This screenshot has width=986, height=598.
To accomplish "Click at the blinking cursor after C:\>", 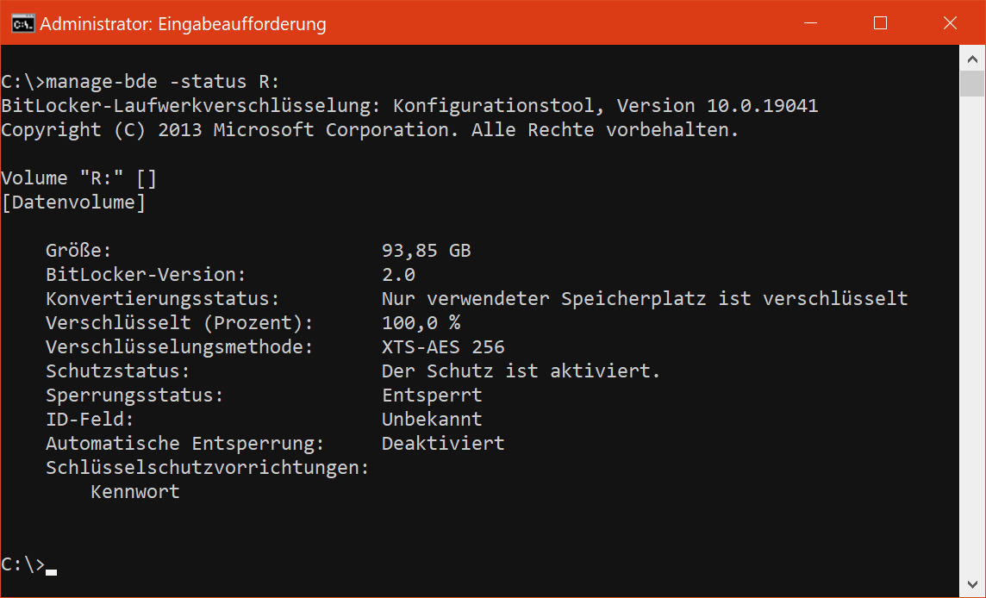I will pyautogui.click(x=51, y=571).
